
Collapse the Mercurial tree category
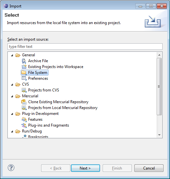pos(12,96)
